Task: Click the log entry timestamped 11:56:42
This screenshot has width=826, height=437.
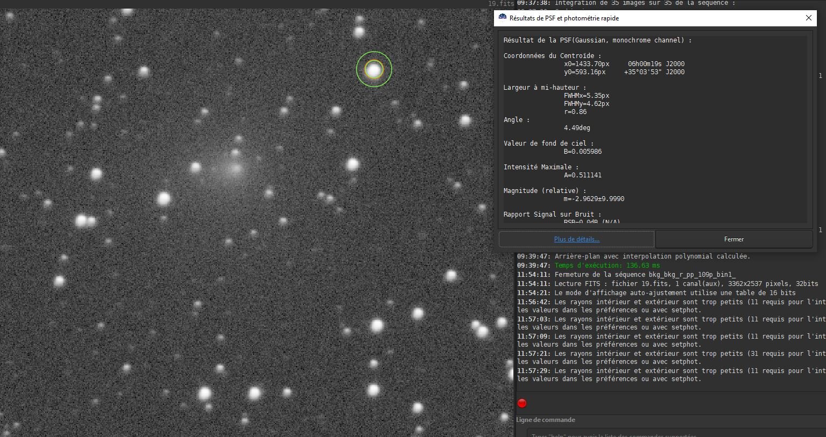Action: pyautogui.click(x=671, y=306)
